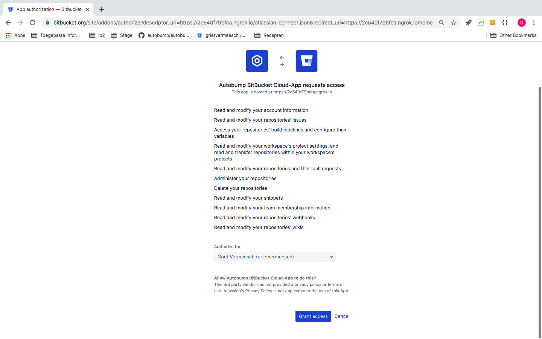542x339 pixels.
Task: Click the orange extension icon
Action: click(x=493, y=23)
